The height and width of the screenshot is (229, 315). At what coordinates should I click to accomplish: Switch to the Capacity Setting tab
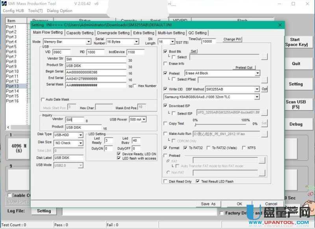tap(80, 33)
